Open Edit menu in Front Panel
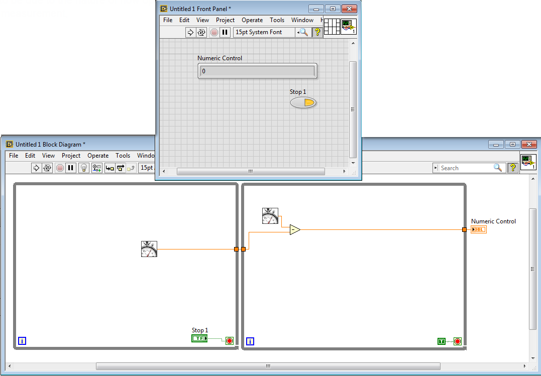The height and width of the screenshot is (376, 541). pos(184,20)
